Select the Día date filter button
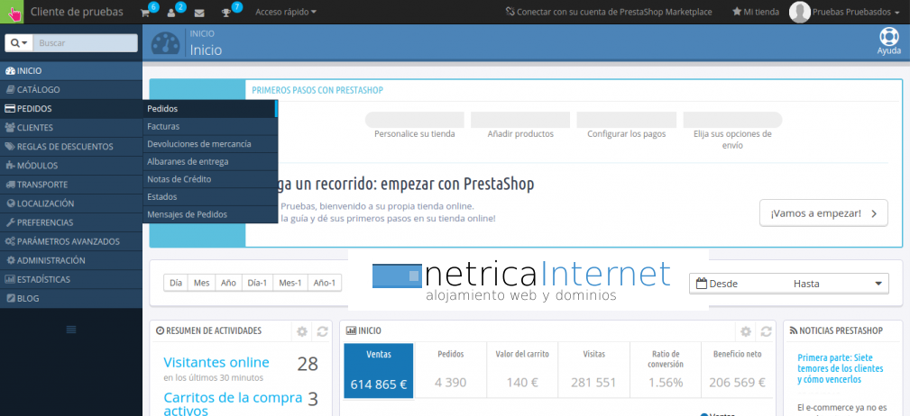This screenshot has height=416, width=910. click(176, 283)
